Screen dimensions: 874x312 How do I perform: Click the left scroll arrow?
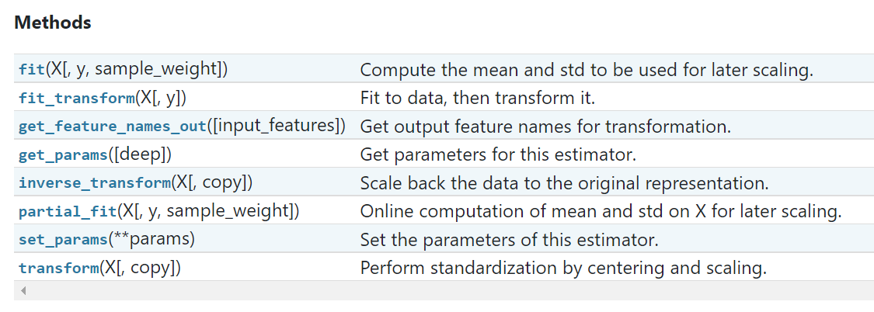tap(23, 290)
